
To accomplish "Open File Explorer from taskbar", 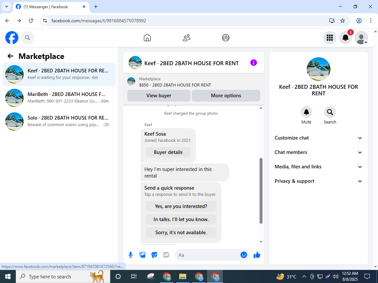I will pos(182,276).
